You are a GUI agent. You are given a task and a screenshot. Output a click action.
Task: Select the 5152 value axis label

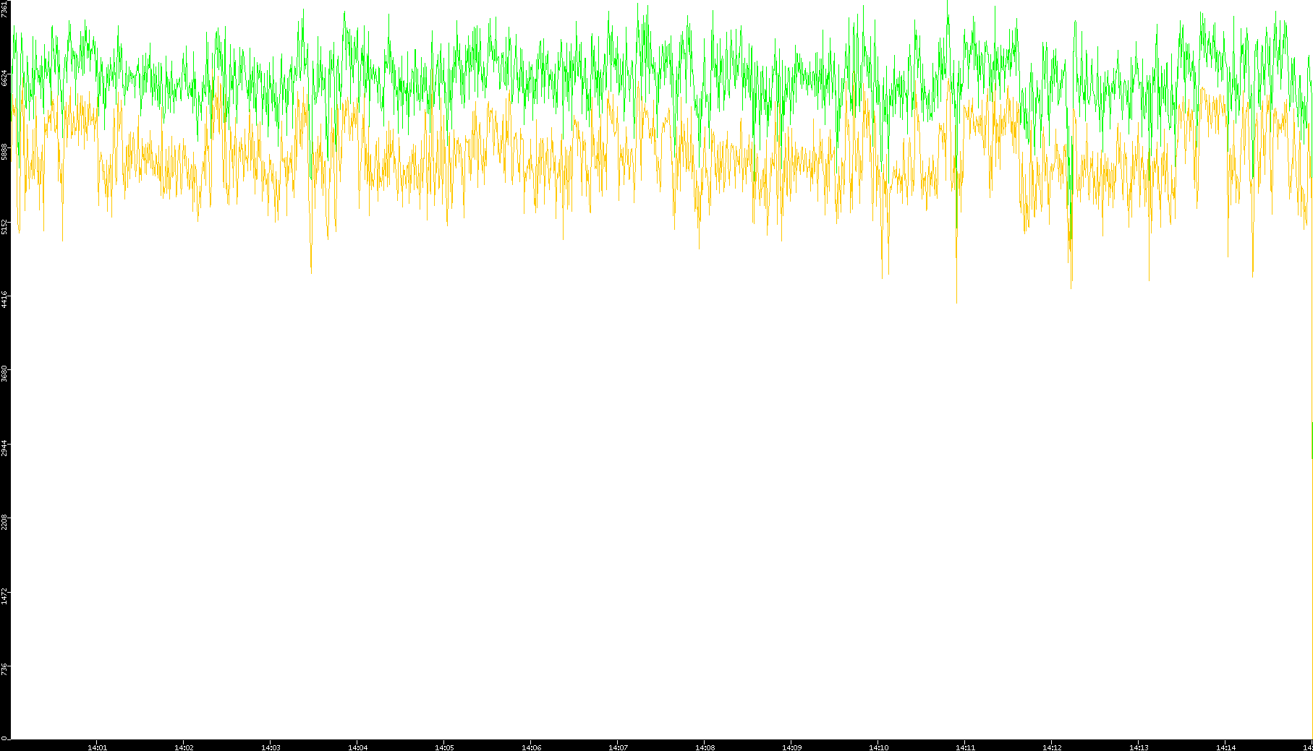tap(5, 226)
